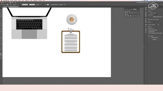The width and height of the screenshot is (163, 91).
Task: Click Unite shape mode in Pathfinder
Action: 126,13
